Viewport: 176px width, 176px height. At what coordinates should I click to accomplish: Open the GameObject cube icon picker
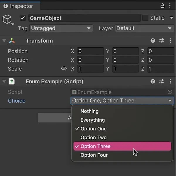point(8,20)
